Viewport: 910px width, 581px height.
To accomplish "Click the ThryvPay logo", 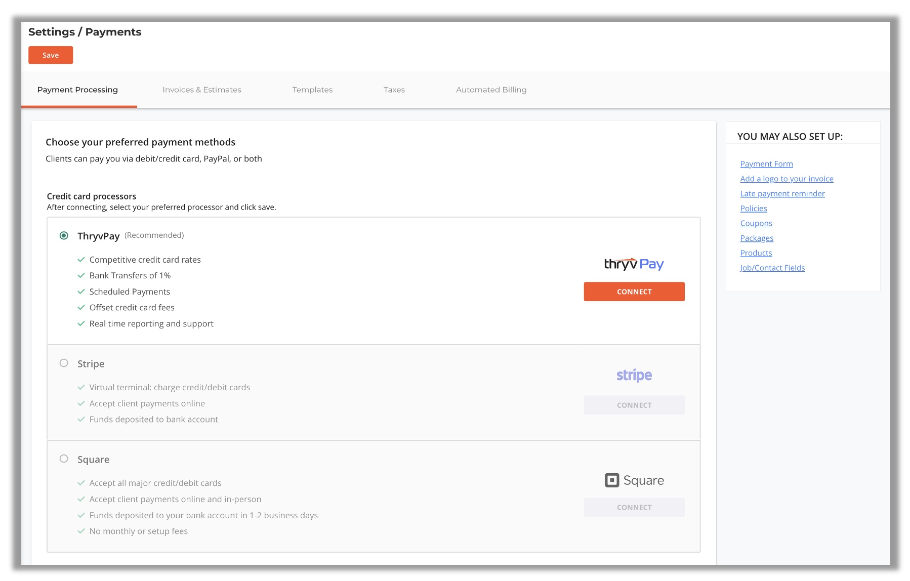I will tap(634, 264).
